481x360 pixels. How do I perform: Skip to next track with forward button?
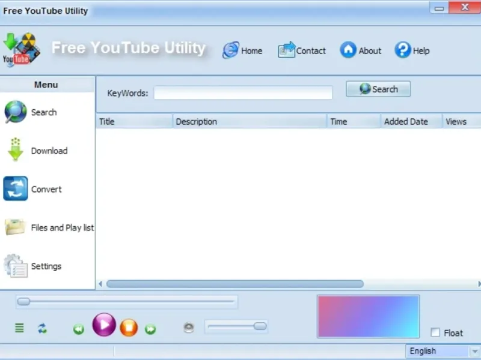pyautogui.click(x=150, y=329)
